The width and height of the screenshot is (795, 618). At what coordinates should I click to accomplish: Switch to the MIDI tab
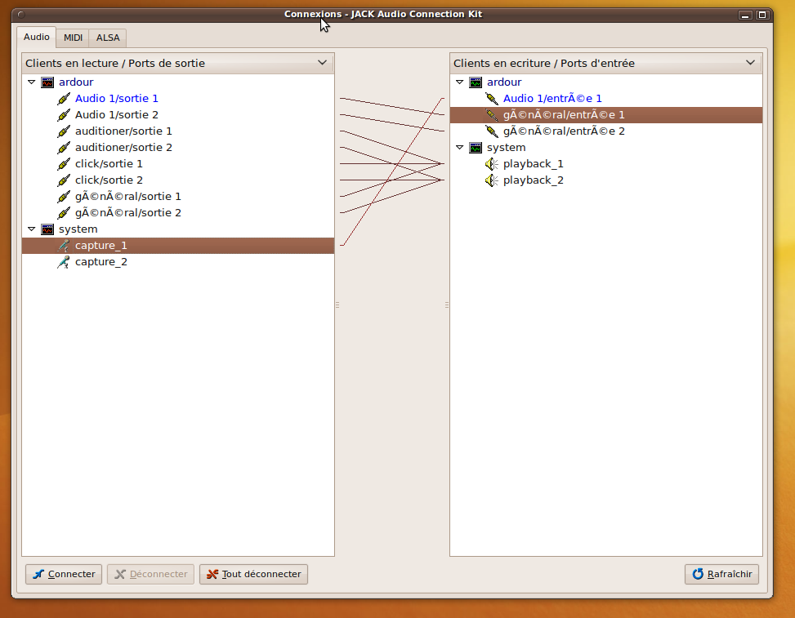(73, 38)
